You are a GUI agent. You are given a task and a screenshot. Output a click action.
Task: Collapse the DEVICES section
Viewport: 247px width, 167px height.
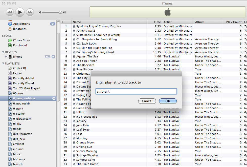[3, 52]
